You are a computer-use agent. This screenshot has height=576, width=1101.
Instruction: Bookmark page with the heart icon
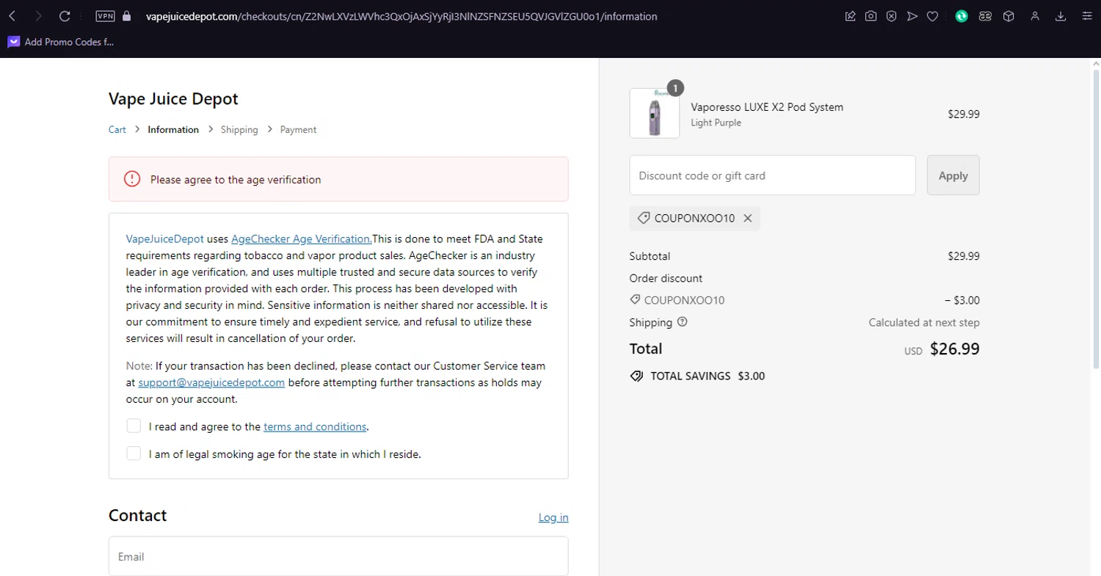(932, 16)
